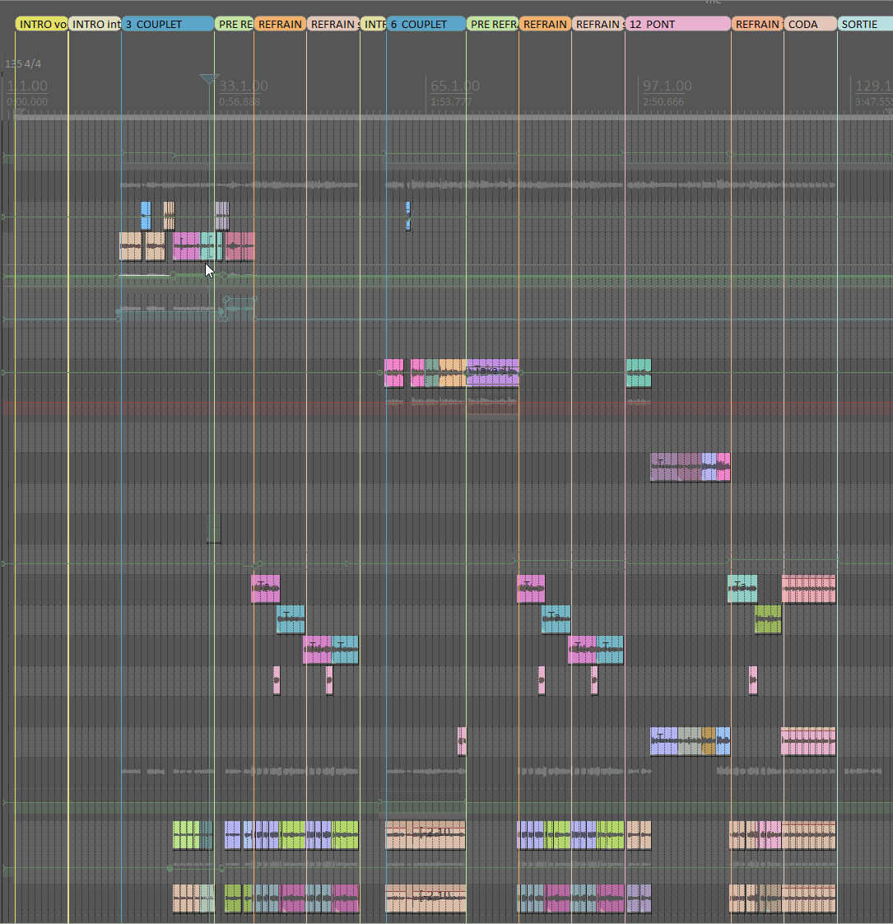Click the REFRAIN marker right after PRE RE
Image resolution: width=893 pixels, height=924 pixels.
[x=281, y=24]
